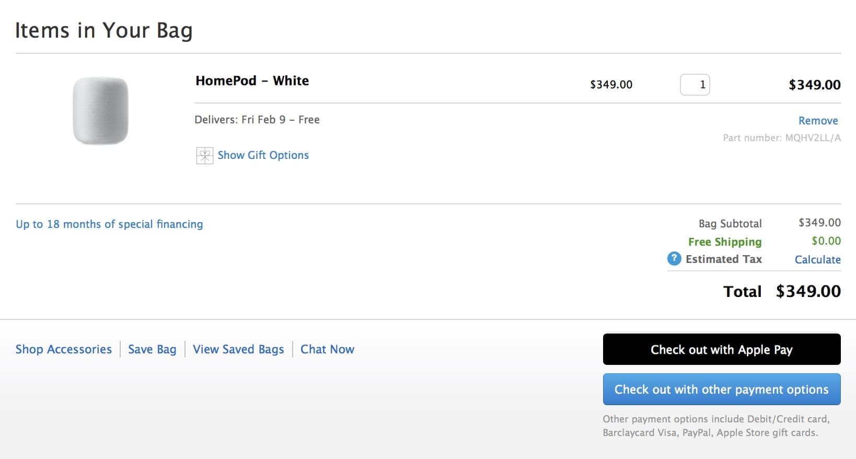The image size is (856, 459).
Task: Click the gift box icon
Action: (204, 156)
